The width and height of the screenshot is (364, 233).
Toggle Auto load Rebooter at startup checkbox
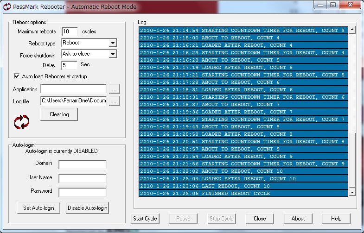(x=17, y=76)
